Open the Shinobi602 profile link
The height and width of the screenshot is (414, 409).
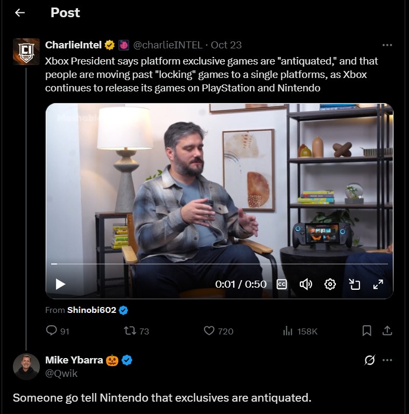coord(91,310)
